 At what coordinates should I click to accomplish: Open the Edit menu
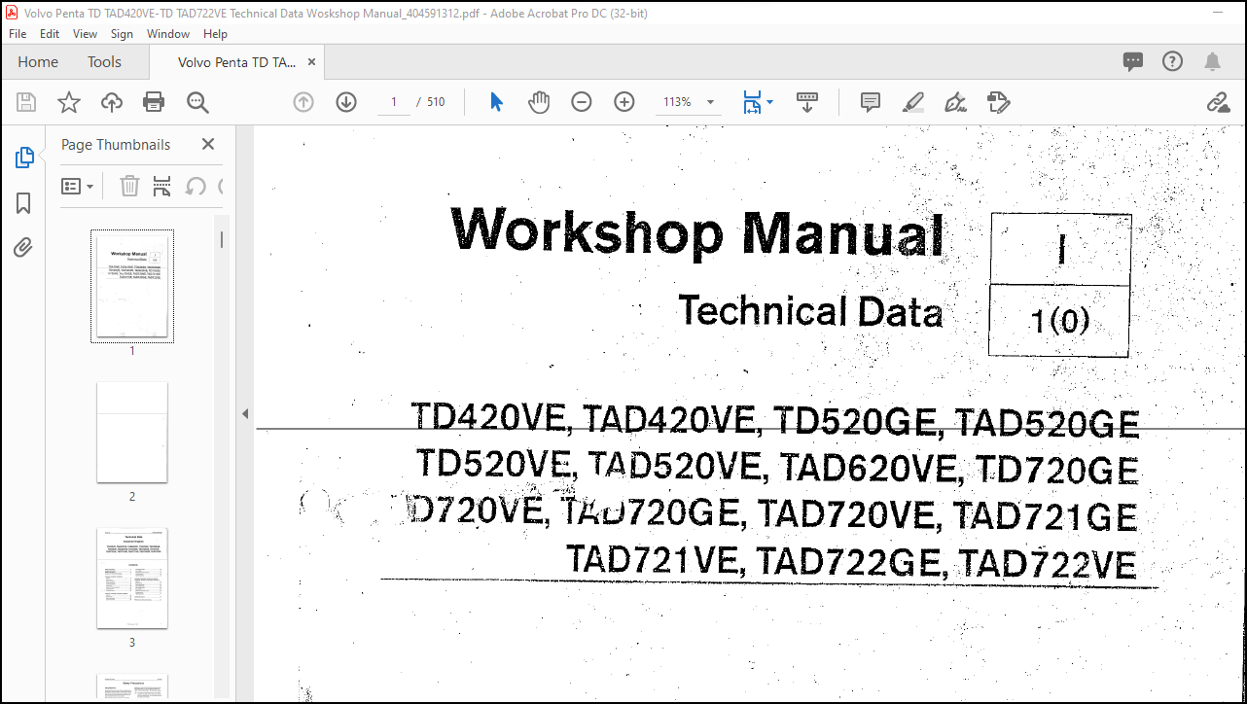[x=50, y=33]
